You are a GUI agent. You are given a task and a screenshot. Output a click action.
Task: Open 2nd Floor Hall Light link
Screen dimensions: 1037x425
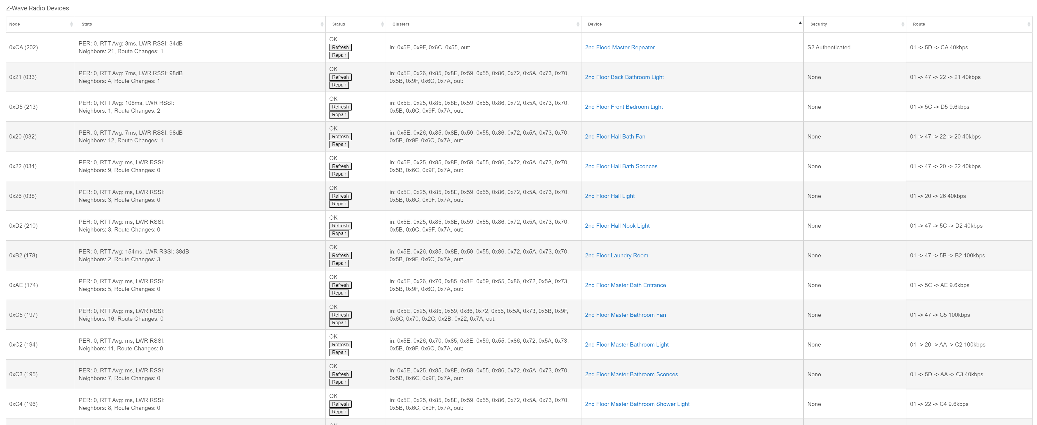(609, 196)
